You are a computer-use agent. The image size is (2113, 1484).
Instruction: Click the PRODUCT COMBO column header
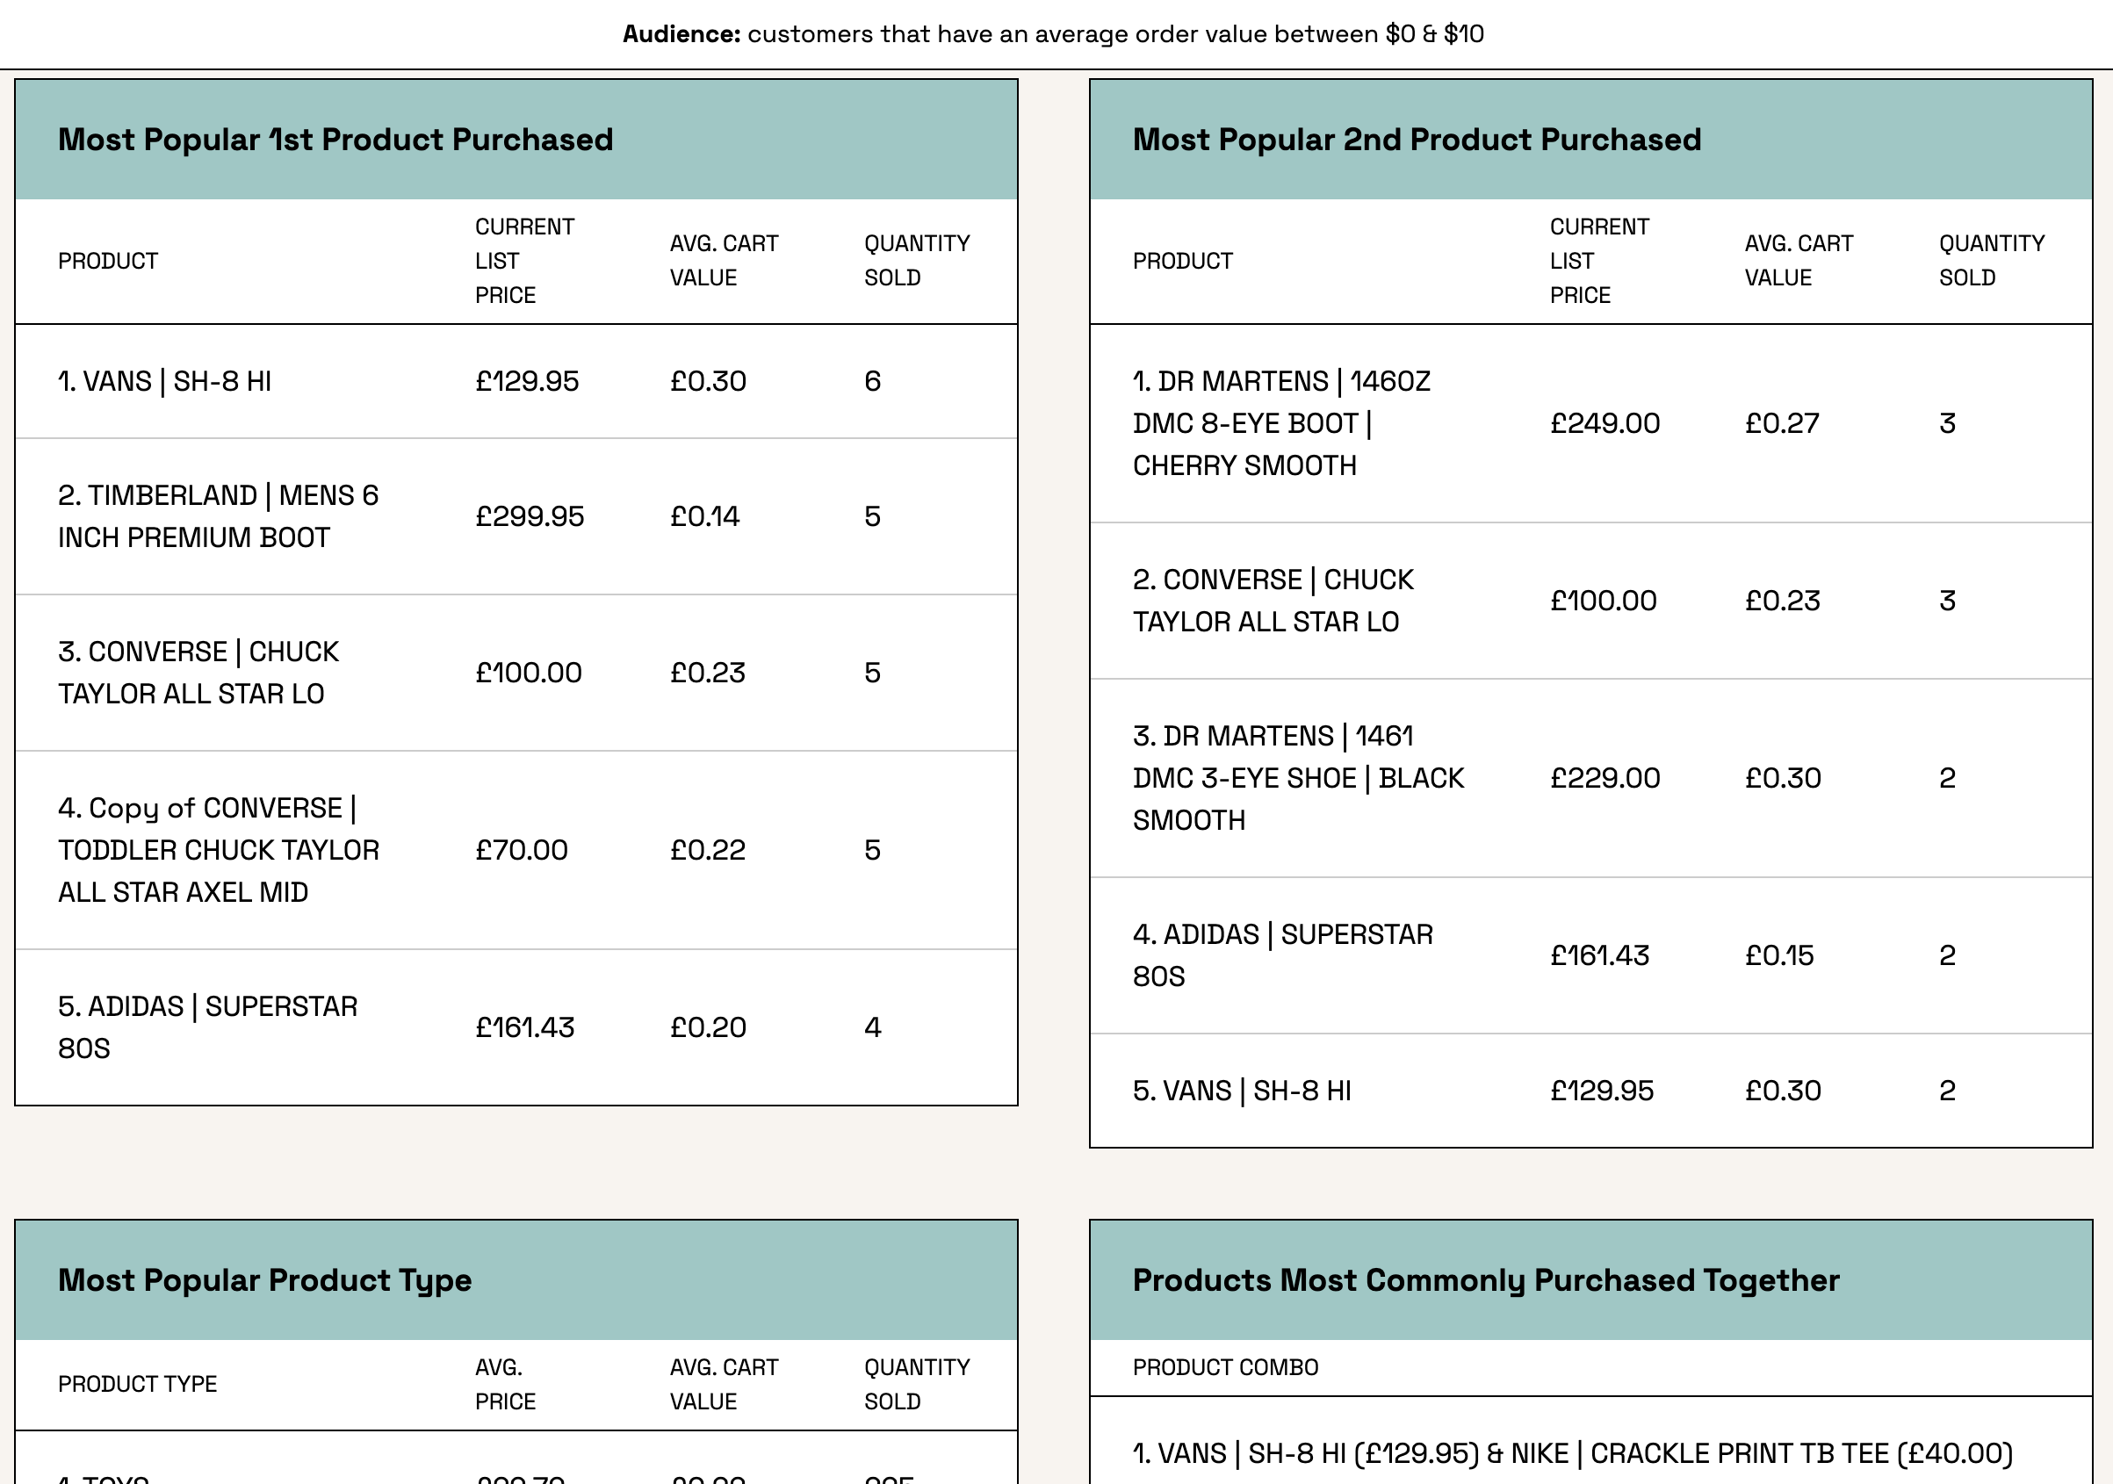1225,1367
